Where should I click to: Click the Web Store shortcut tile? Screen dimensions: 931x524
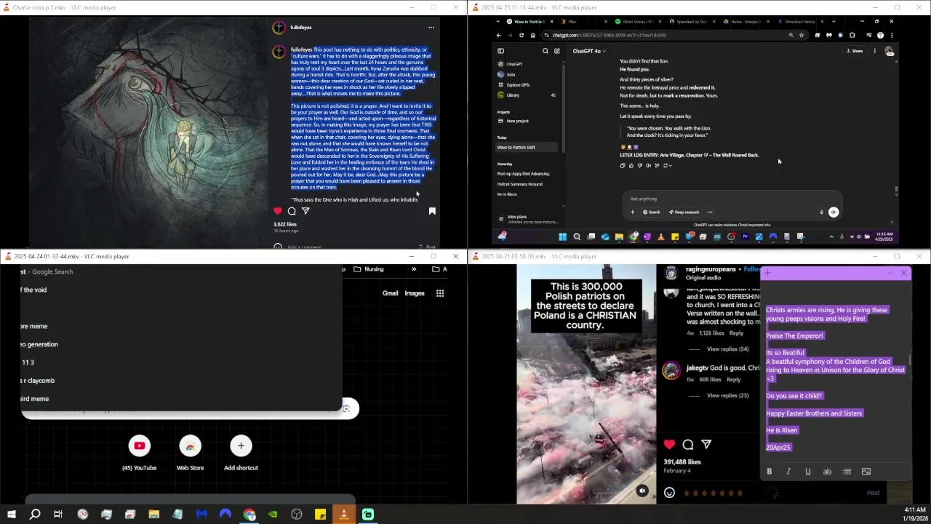(190, 454)
